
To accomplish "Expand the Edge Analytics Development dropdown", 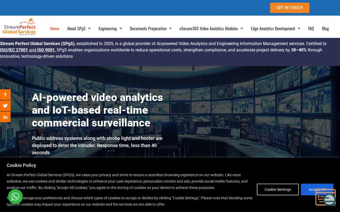I will 275,28.
